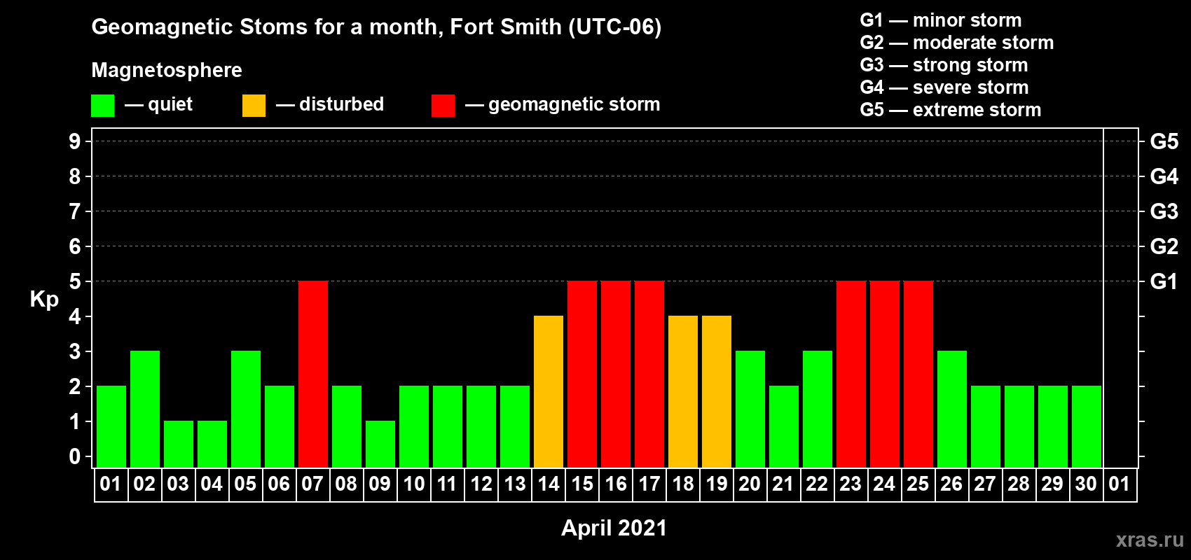
Task: Click the green bar for April 01
Action: (x=111, y=426)
